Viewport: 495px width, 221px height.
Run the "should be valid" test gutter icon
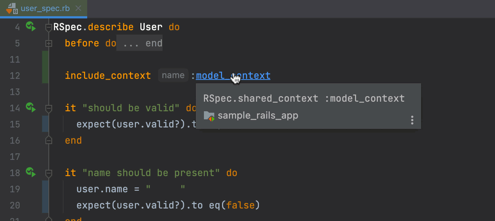(x=31, y=108)
